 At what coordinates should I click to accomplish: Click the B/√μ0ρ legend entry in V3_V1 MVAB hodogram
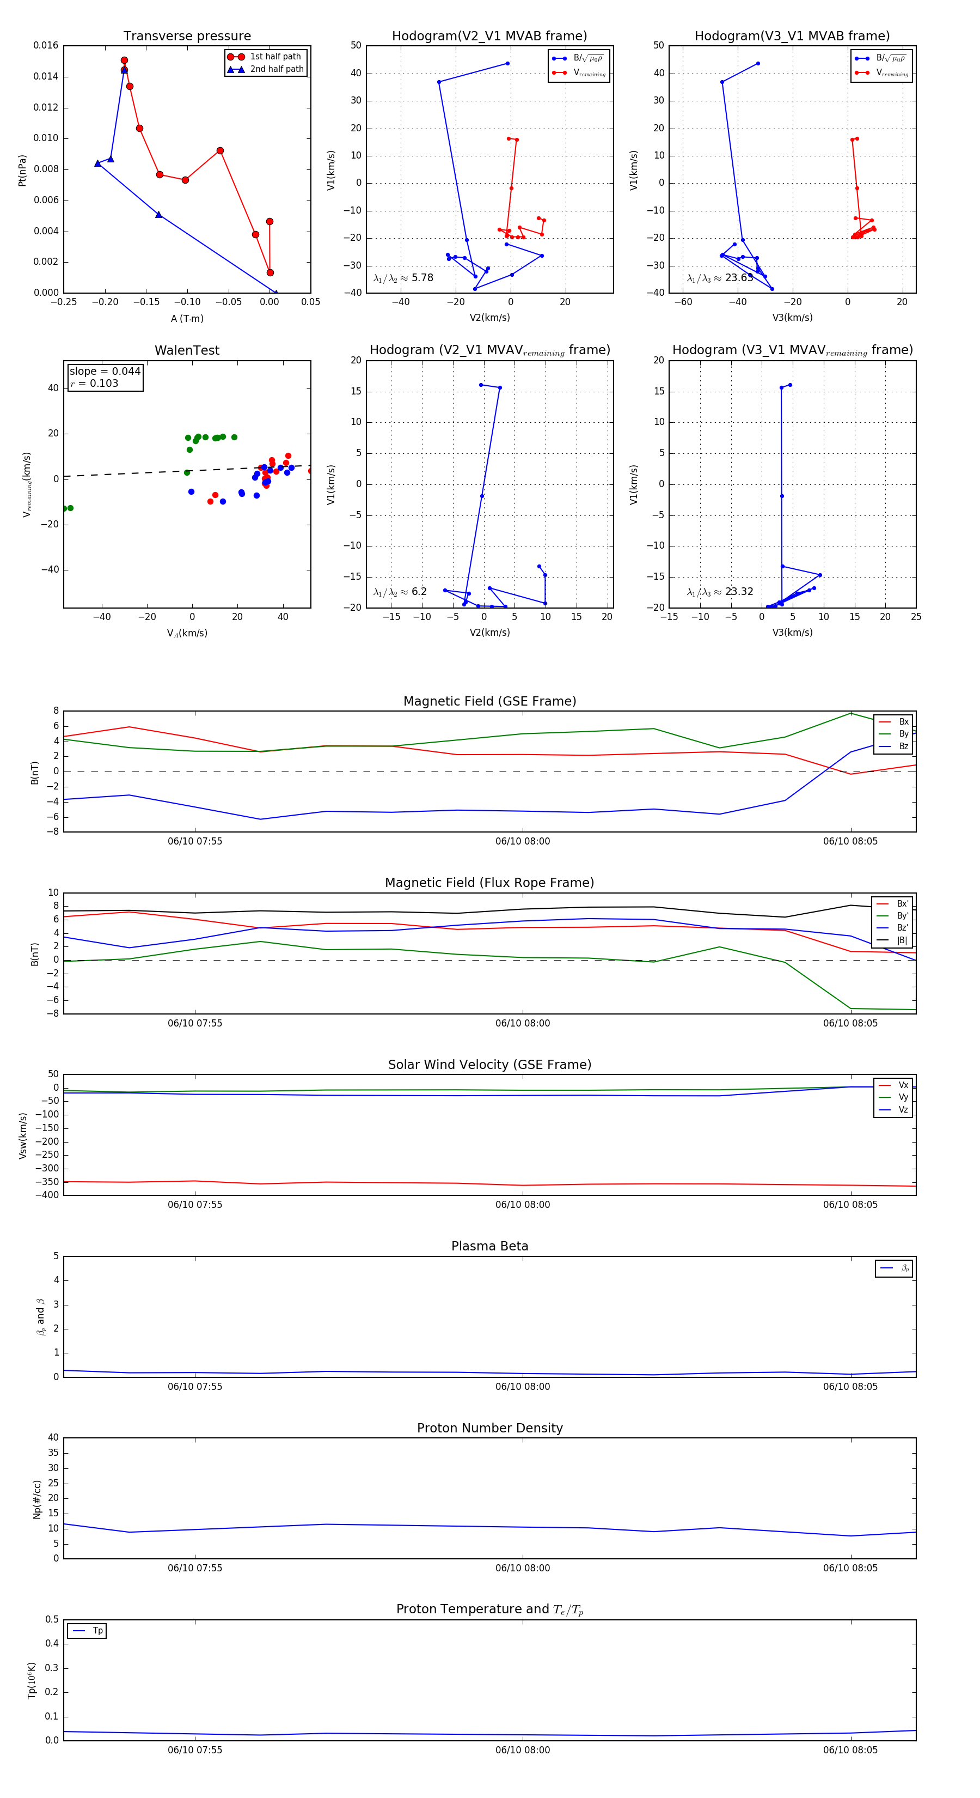[x=880, y=58]
